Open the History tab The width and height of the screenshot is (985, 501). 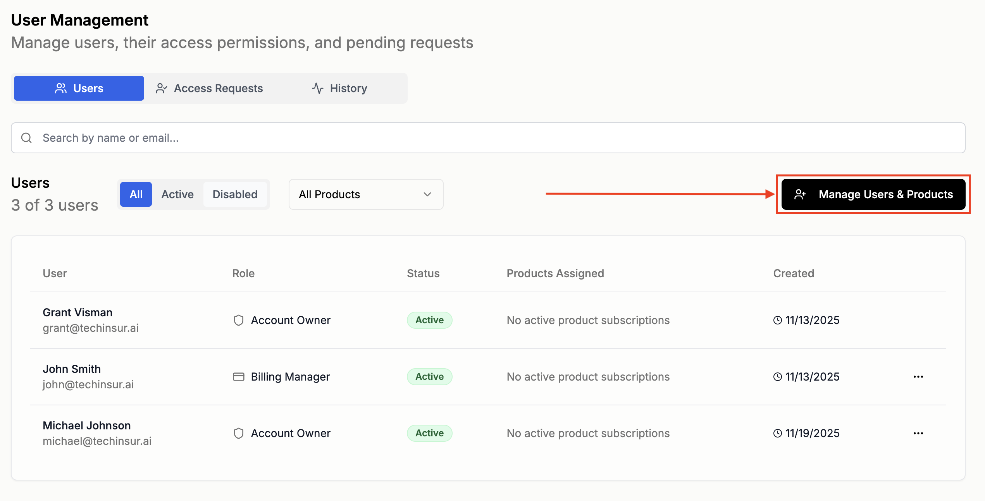pos(340,88)
